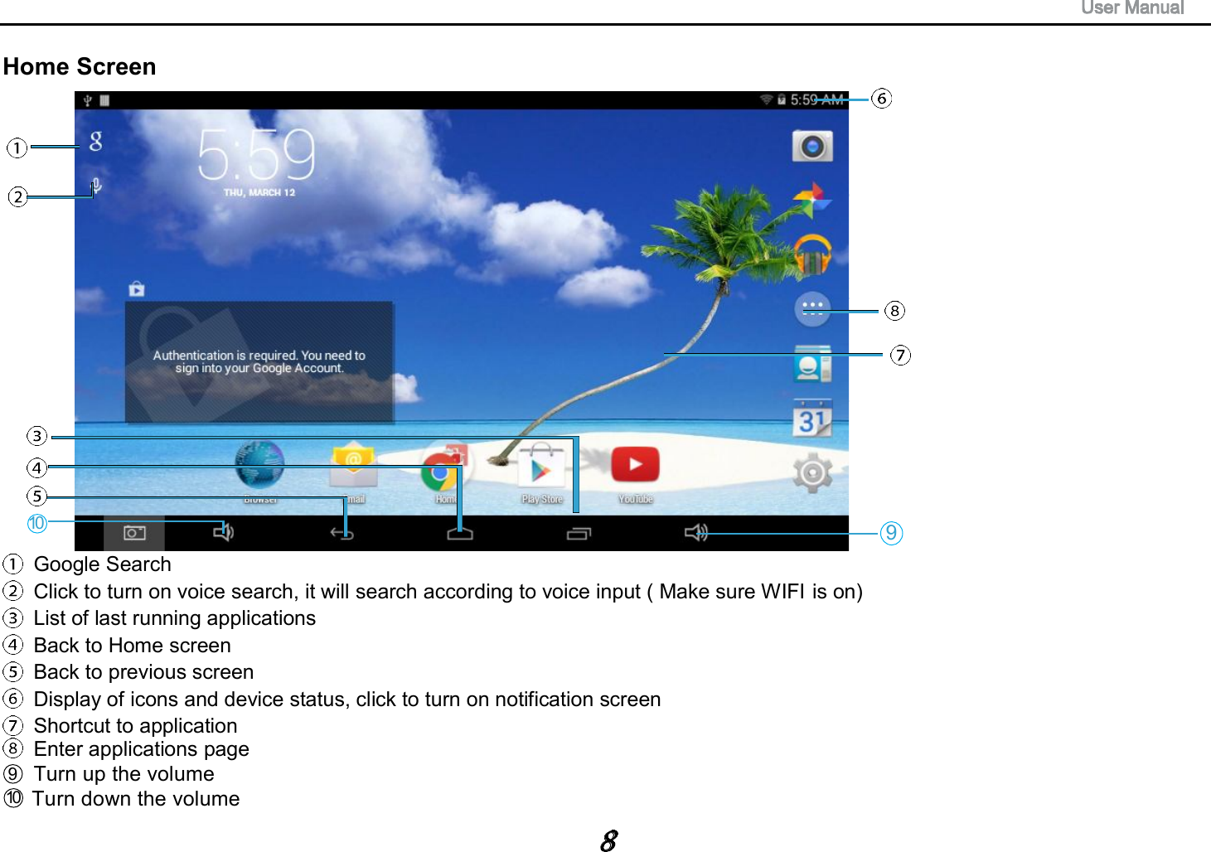Viewport: 1211px width, 852px height.
Task: Tap the Play Store widget bag icon
Action: point(137,289)
